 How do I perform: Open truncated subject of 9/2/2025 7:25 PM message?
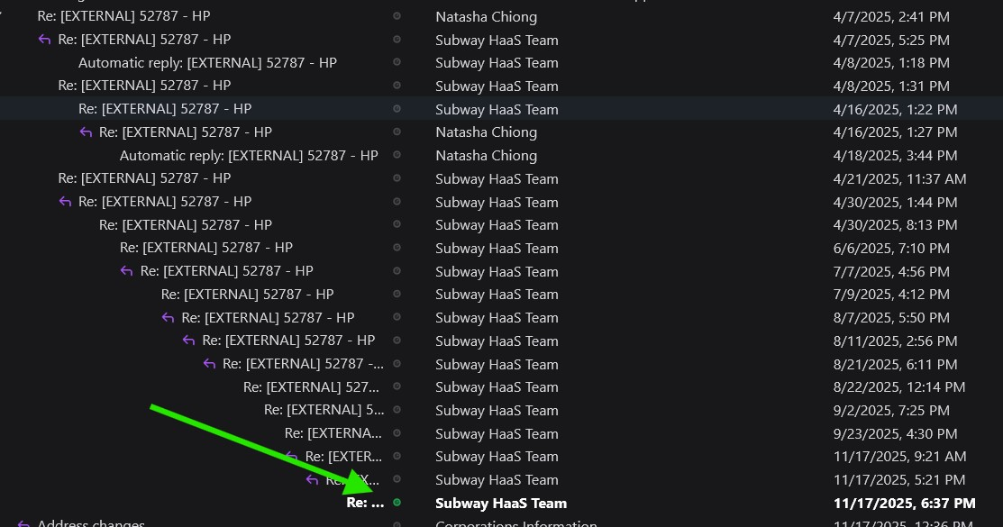pyautogui.click(x=324, y=410)
